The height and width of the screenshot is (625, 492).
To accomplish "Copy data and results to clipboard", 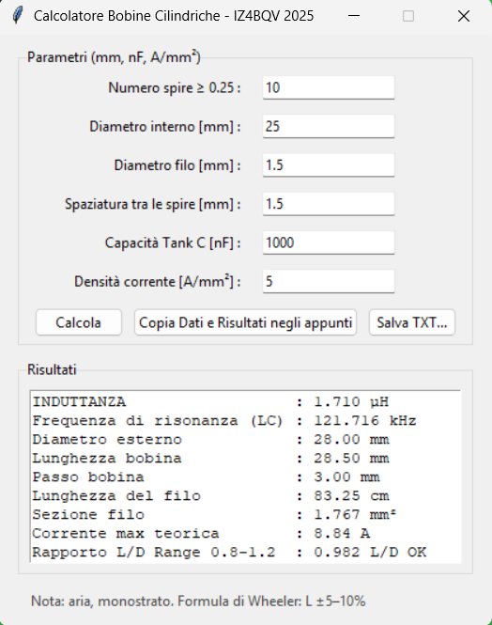I will (x=245, y=322).
